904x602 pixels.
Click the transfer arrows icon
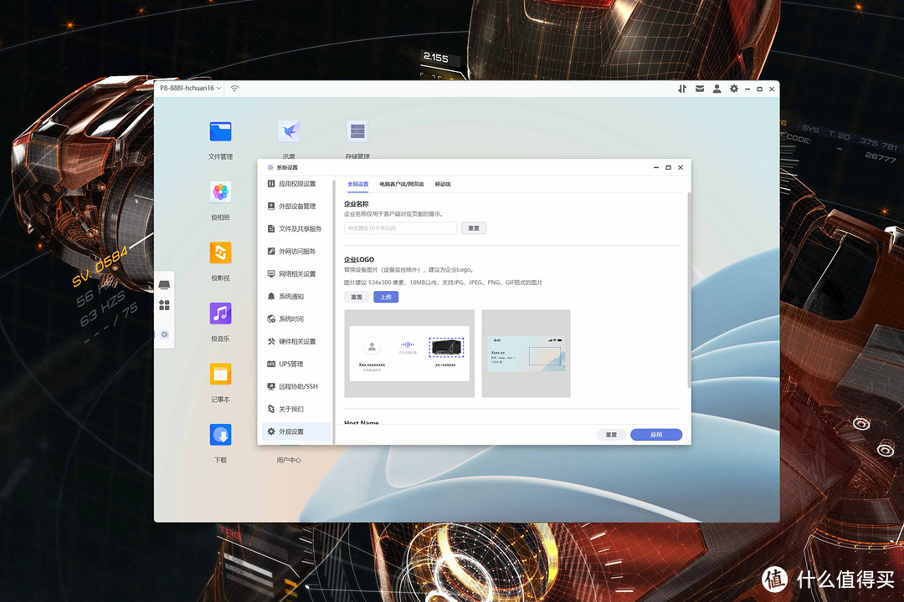(682, 89)
